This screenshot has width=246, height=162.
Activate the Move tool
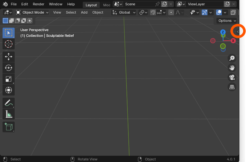(x=9, y=57)
